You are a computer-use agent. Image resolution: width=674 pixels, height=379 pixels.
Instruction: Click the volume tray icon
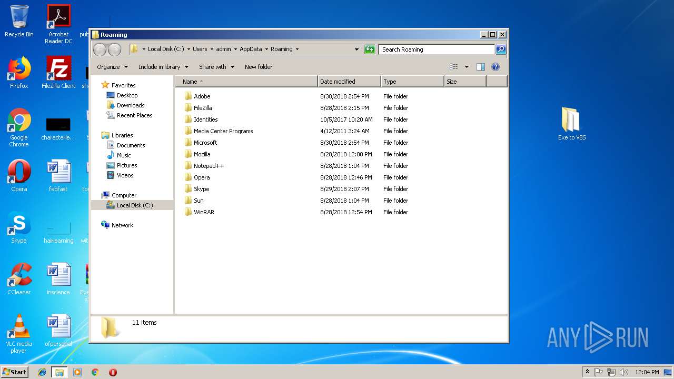pos(624,372)
